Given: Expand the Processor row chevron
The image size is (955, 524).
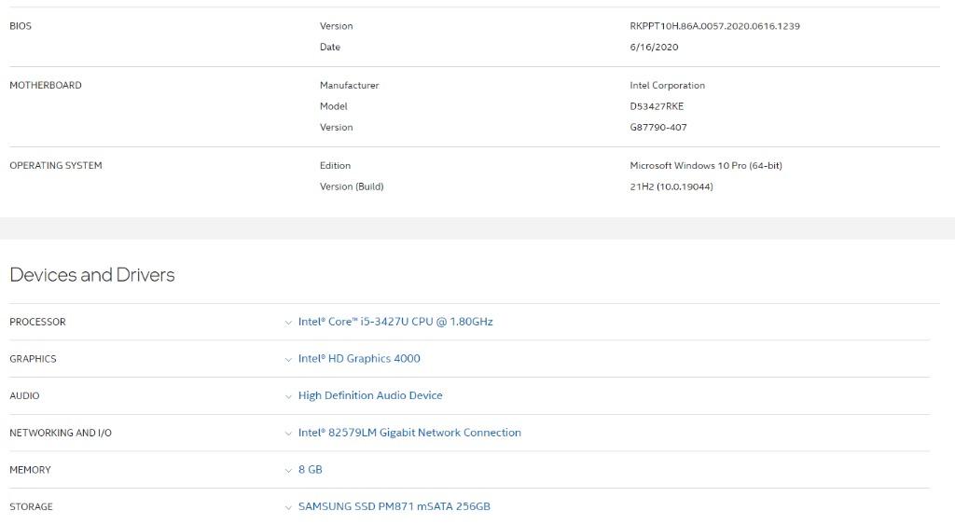Looking at the screenshot, I should (288, 323).
